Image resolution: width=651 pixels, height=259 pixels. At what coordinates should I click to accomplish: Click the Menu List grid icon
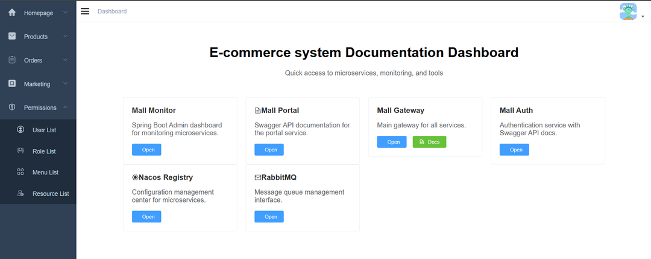click(20, 172)
